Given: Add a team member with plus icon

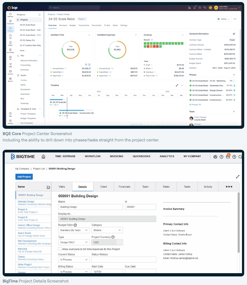Looking at the screenshot, I should point(234,112).
